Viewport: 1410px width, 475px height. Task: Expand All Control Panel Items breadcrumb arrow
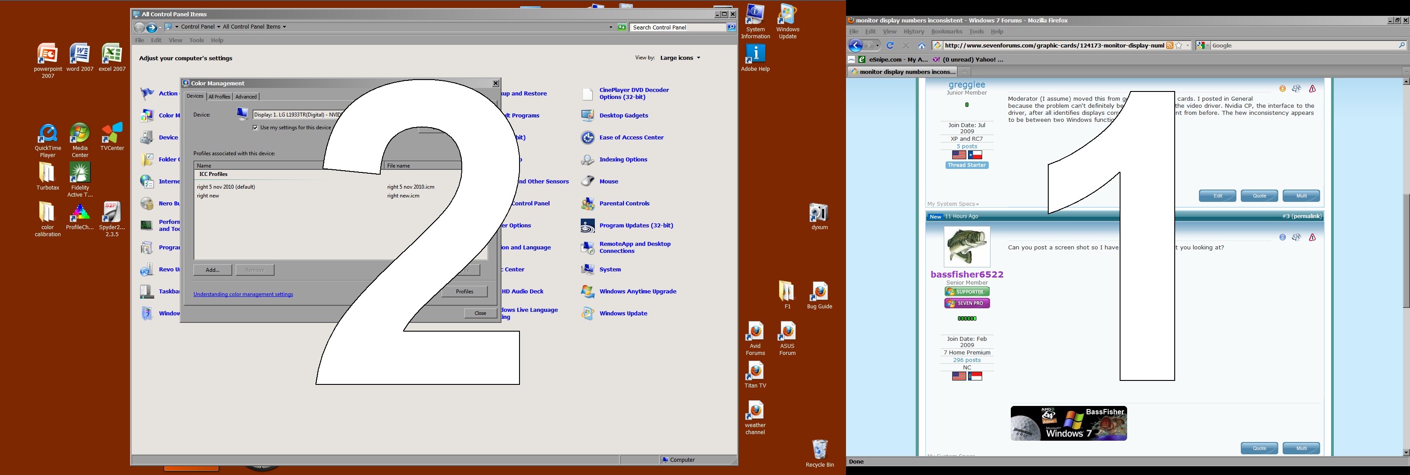click(x=284, y=27)
